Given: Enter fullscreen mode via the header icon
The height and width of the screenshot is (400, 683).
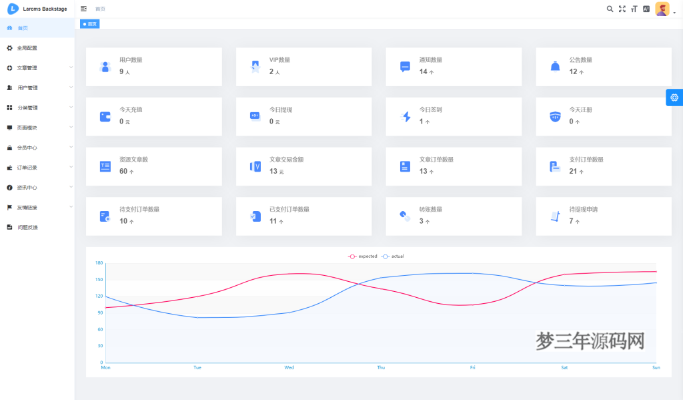Looking at the screenshot, I should (x=622, y=9).
